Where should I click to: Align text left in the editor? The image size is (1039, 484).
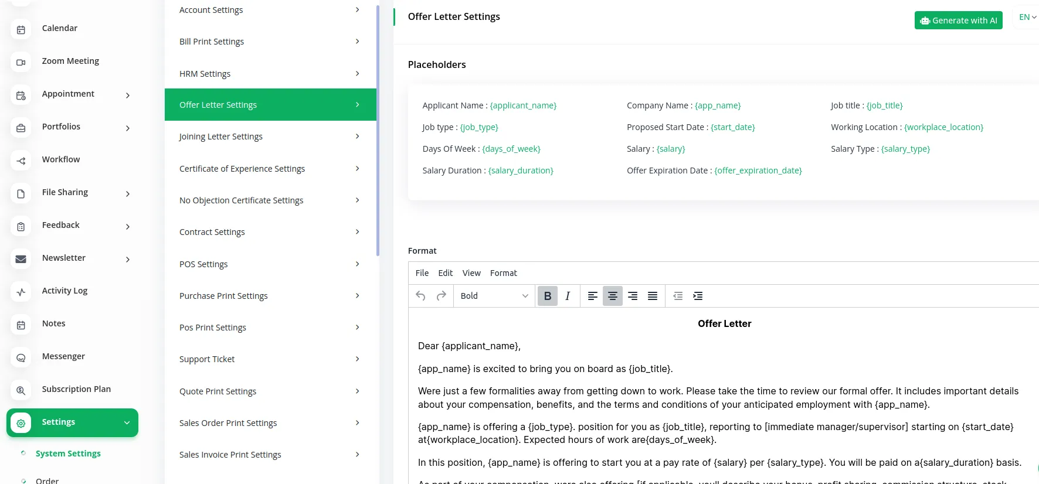coord(592,296)
